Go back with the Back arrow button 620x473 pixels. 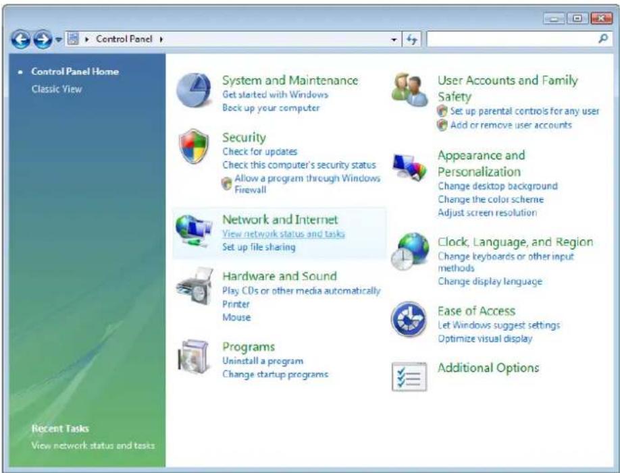pyautogui.click(x=20, y=40)
